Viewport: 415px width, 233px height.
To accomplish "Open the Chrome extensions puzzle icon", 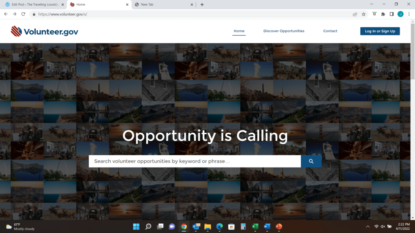I will [383, 14].
